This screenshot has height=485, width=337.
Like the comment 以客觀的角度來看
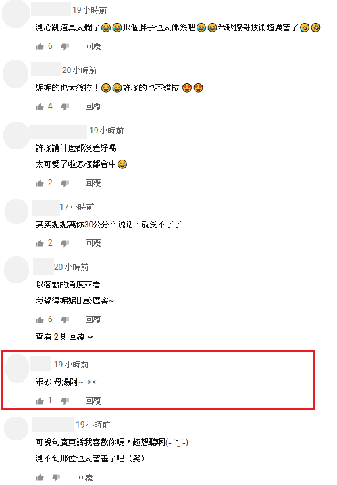(40, 320)
